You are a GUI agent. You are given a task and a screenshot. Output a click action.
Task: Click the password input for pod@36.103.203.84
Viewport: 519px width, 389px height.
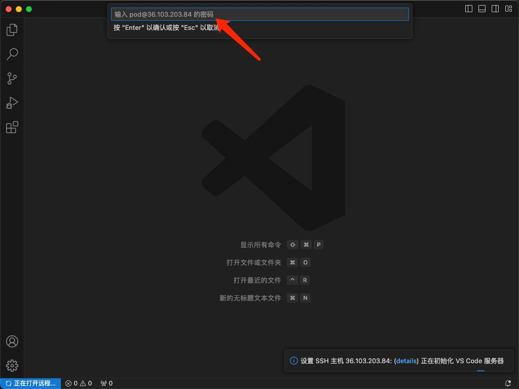tap(260, 14)
